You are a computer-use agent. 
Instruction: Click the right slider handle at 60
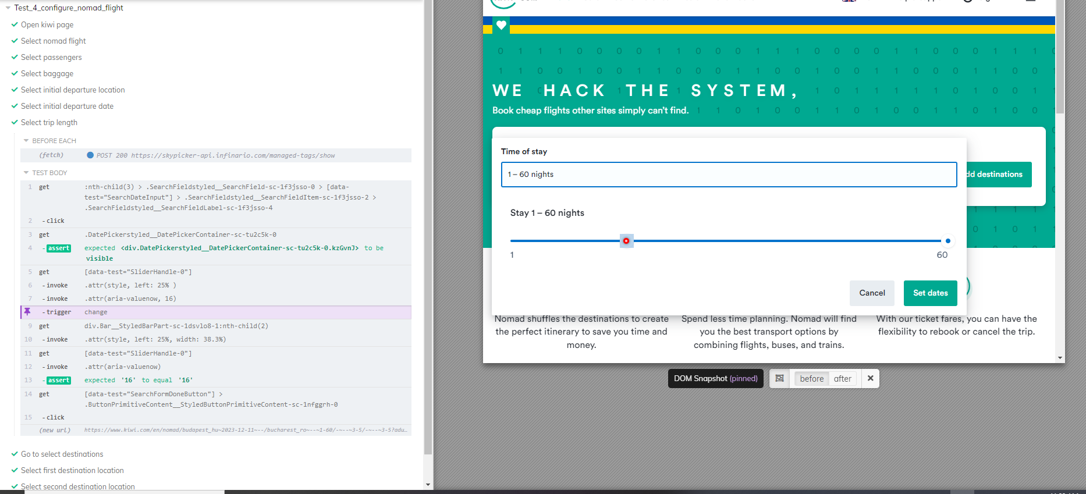(948, 241)
